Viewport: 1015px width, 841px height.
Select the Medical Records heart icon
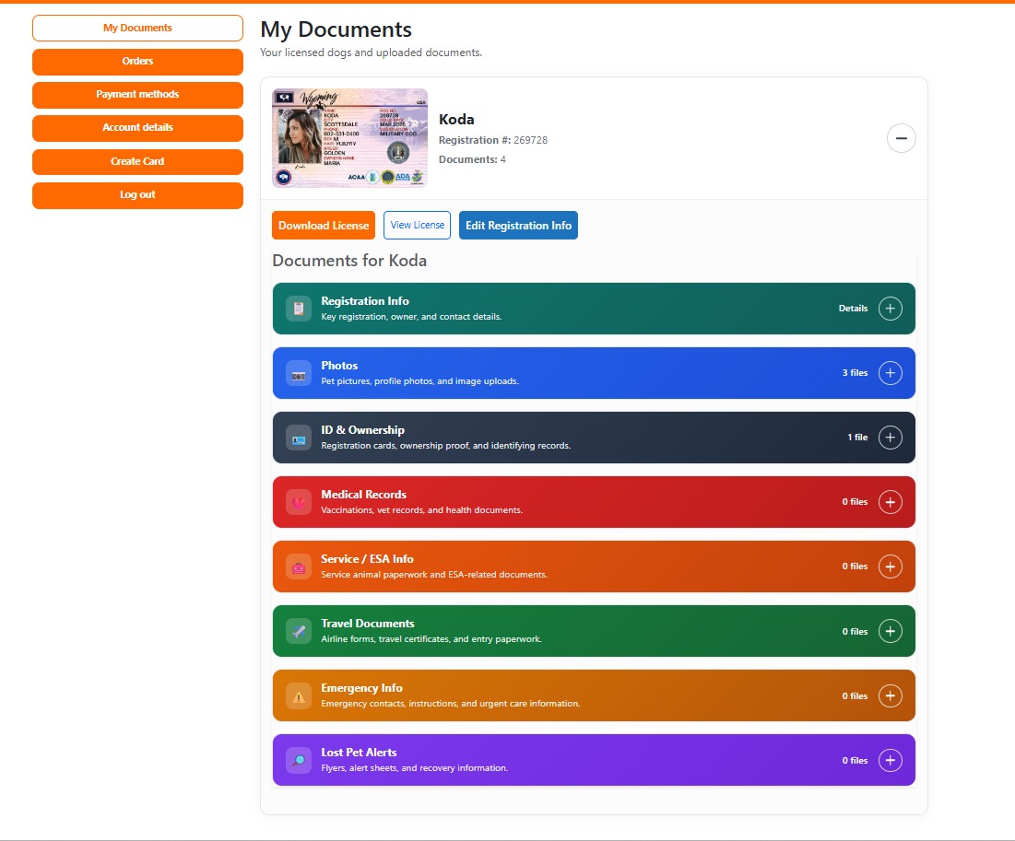click(298, 501)
